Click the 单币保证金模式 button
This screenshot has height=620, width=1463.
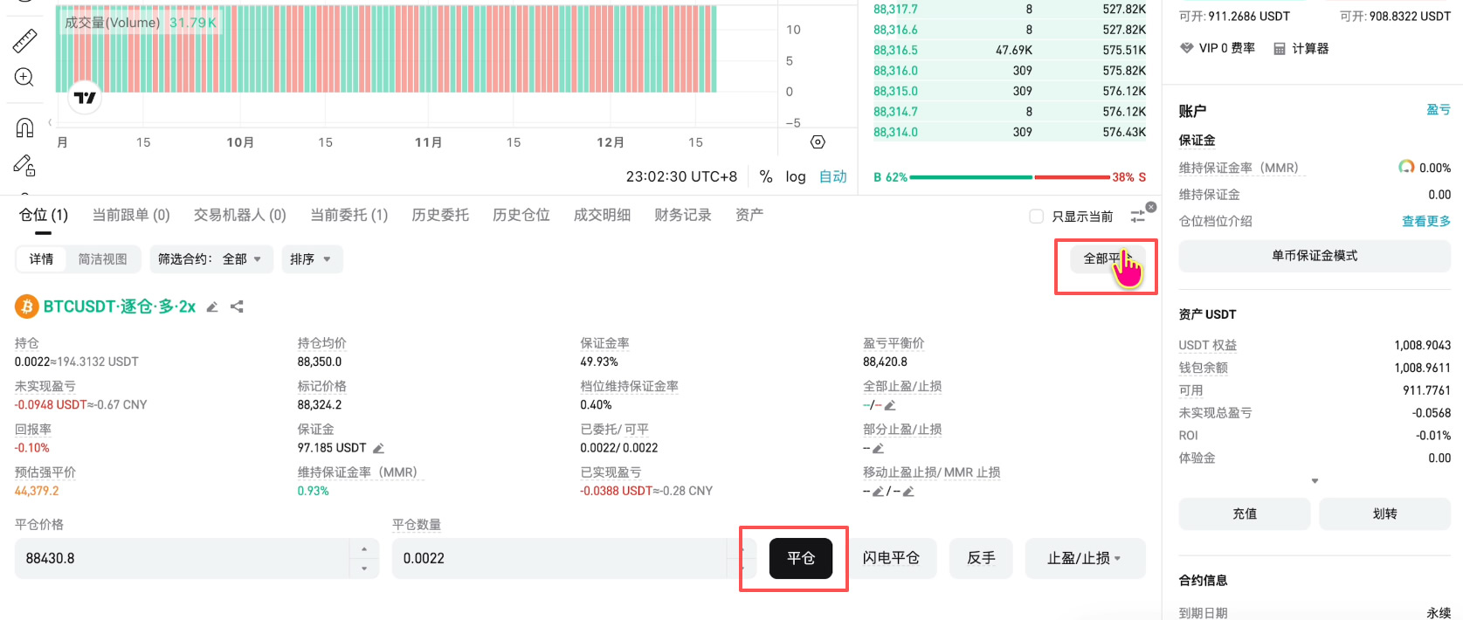1315,256
